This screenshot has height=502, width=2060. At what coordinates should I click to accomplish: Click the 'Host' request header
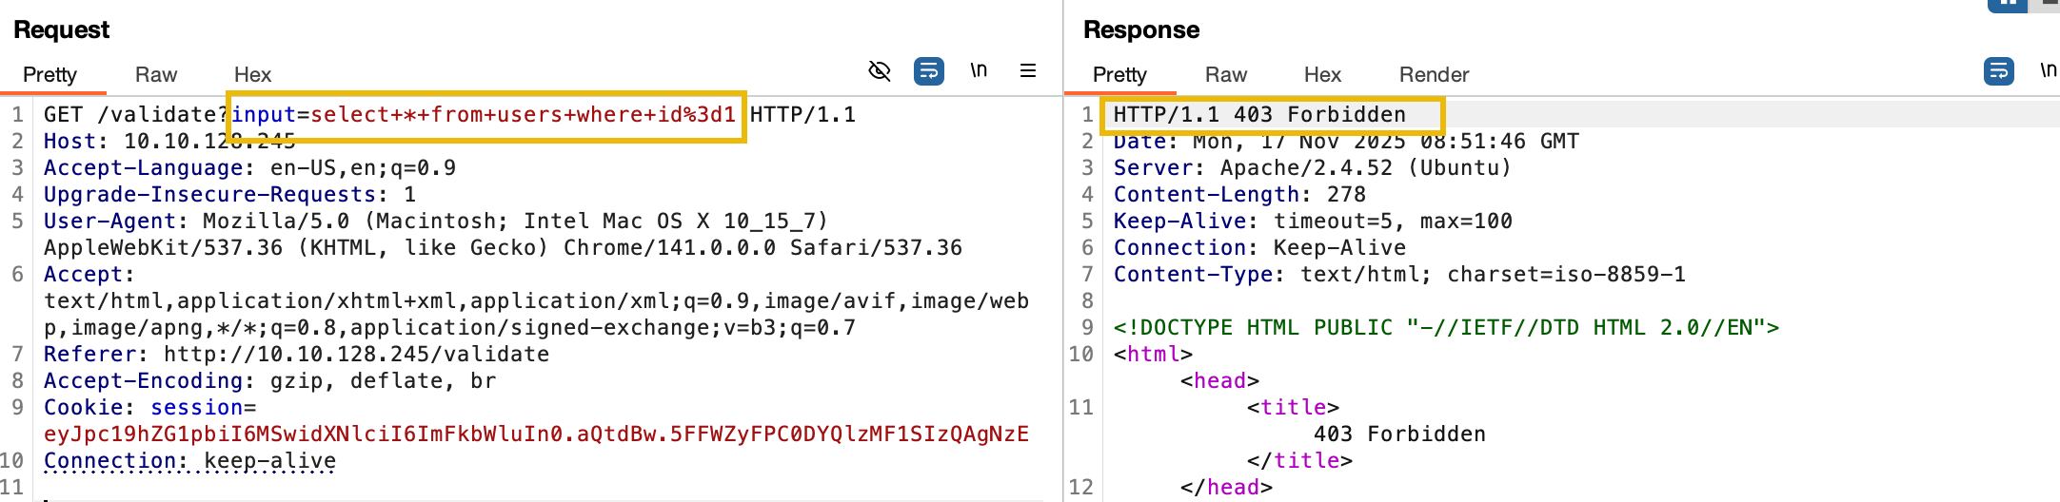pos(70,141)
